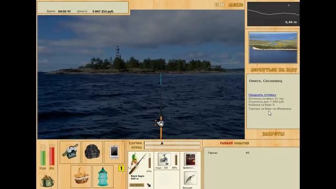Click the time value 04:50 ЧТ
Image resolution: width=336 pixels, height=189 pixels.
click(64, 12)
